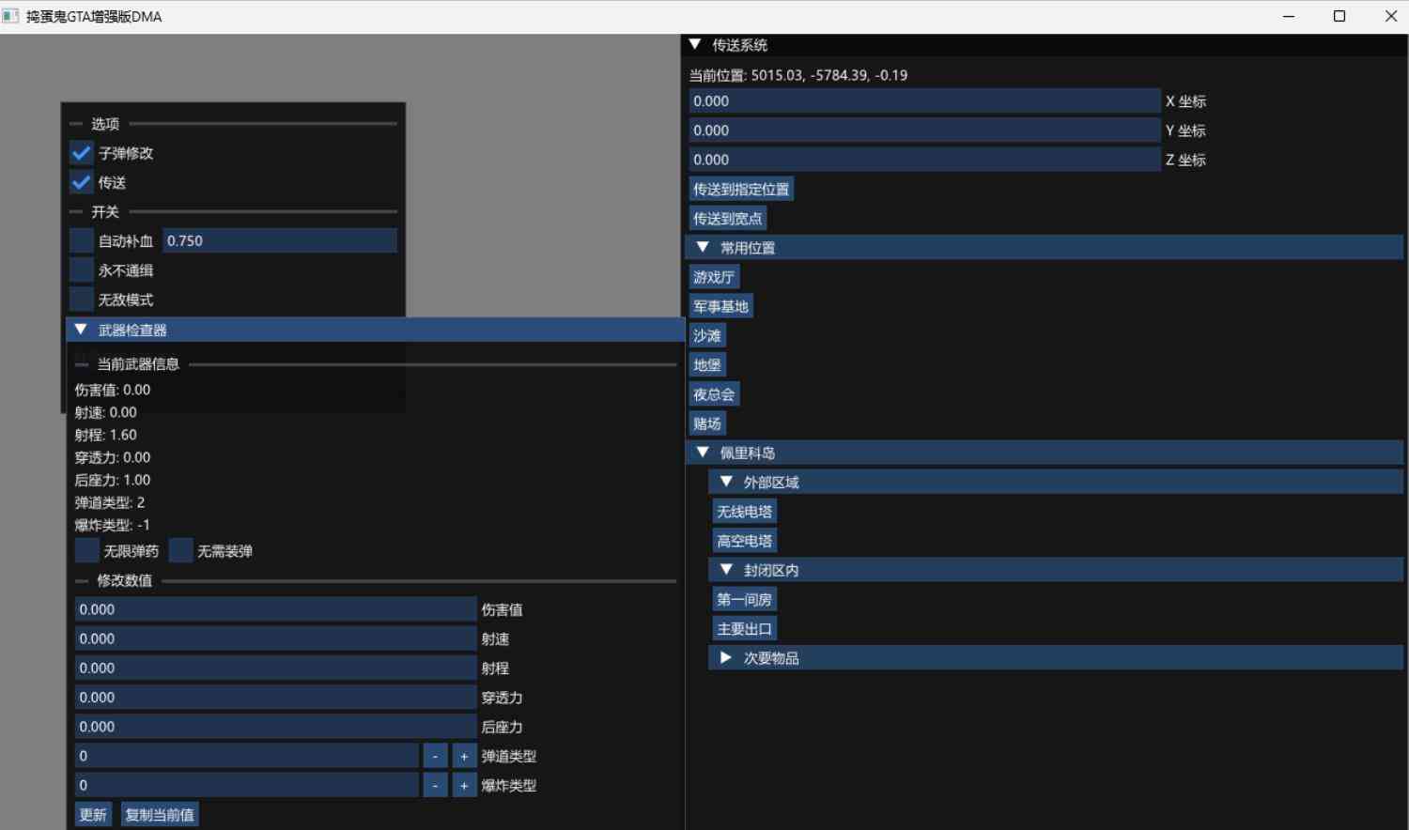Viewport: 1409px width, 830px height.
Task: Collapse the 佩里科岛 section
Action: tap(703, 453)
